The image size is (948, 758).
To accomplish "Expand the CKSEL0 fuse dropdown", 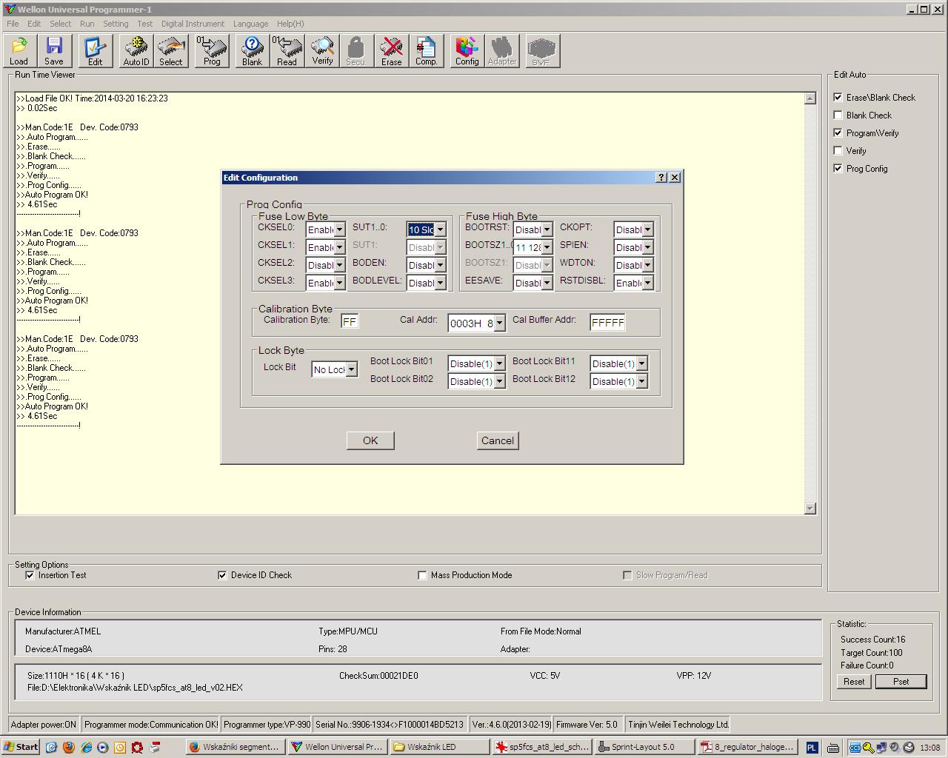I will point(339,230).
